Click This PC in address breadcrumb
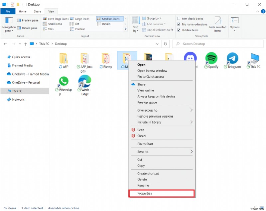The height and width of the screenshot is (211, 266). pyautogui.click(x=44, y=44)
